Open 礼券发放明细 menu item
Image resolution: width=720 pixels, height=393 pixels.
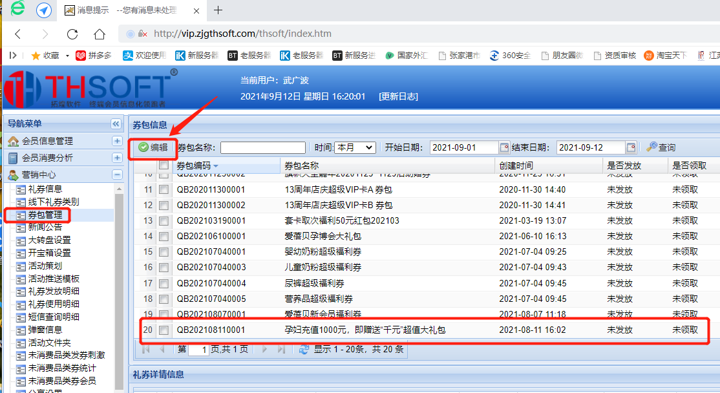point(53,291)
